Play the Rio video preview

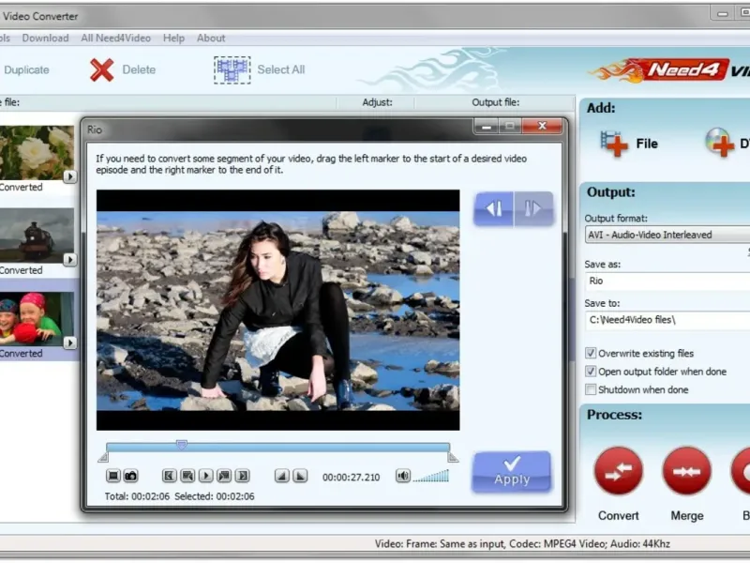point(205,476)
